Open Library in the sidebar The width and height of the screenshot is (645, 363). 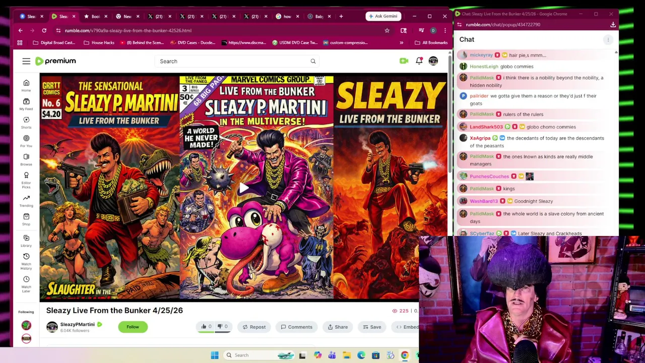point(26,241)
